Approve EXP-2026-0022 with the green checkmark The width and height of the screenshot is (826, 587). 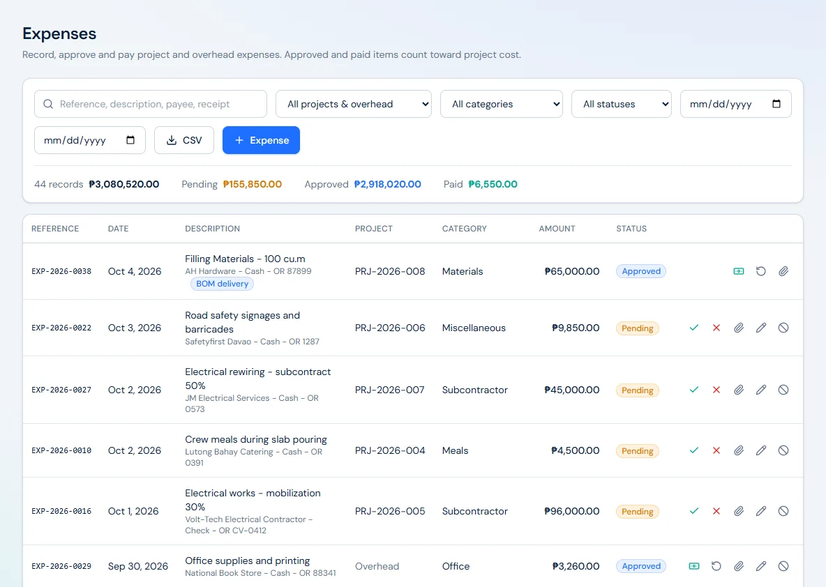point(693,328)
